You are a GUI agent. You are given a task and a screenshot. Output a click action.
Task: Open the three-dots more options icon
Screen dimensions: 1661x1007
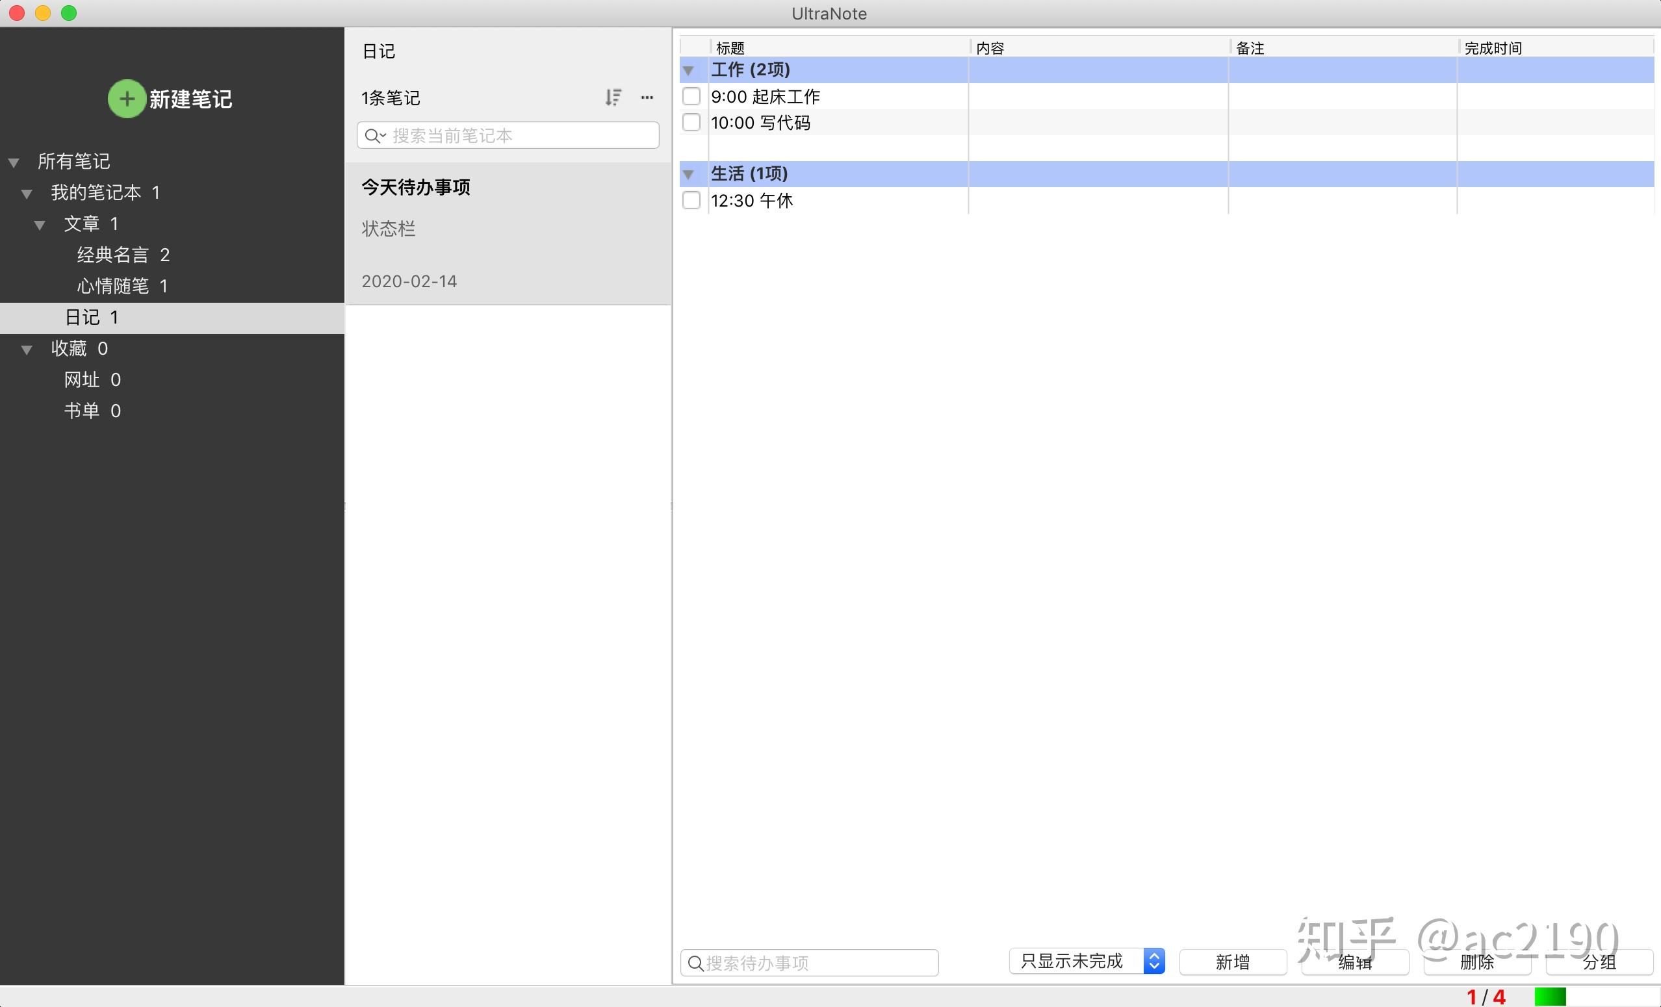pos(647,97)
